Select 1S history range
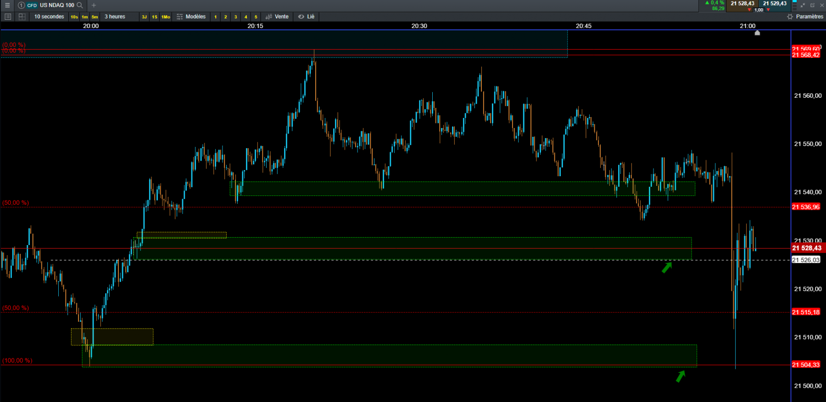Image resolution: width=826 pixels, height=402 pixels. (155, 17)
